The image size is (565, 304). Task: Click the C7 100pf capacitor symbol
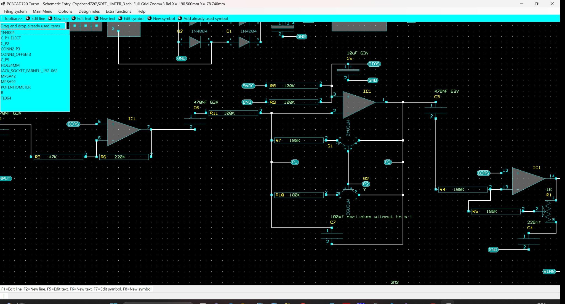coord(332,236)
